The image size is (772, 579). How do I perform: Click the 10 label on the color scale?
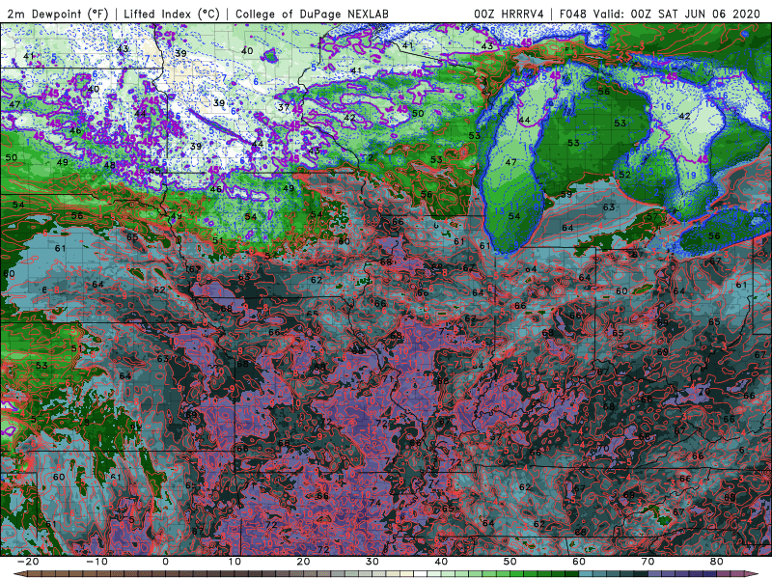pyautogui.click(x=234, y=562)
